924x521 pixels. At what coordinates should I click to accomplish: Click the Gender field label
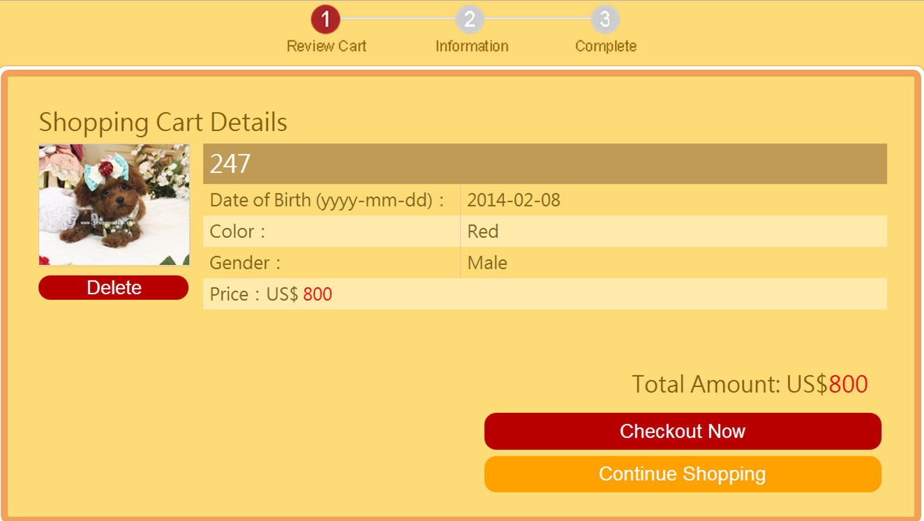point(245,263)
